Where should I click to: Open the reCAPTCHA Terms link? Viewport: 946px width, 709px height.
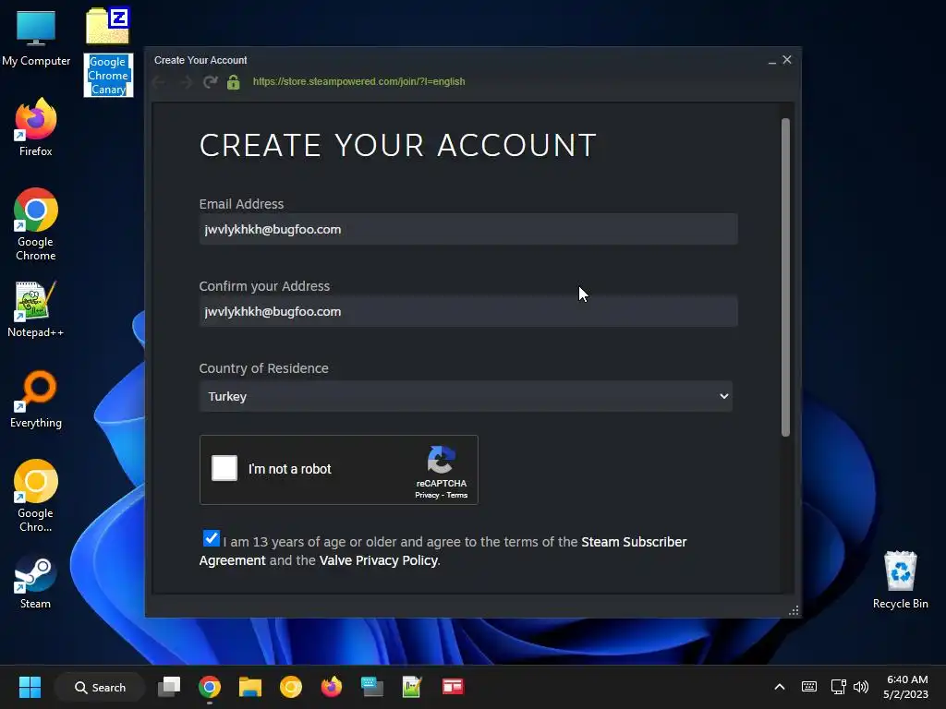tap(456, 495)
